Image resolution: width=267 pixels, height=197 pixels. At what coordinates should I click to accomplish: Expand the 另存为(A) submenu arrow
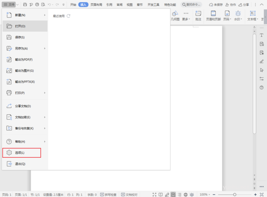[x=45, y=48]
